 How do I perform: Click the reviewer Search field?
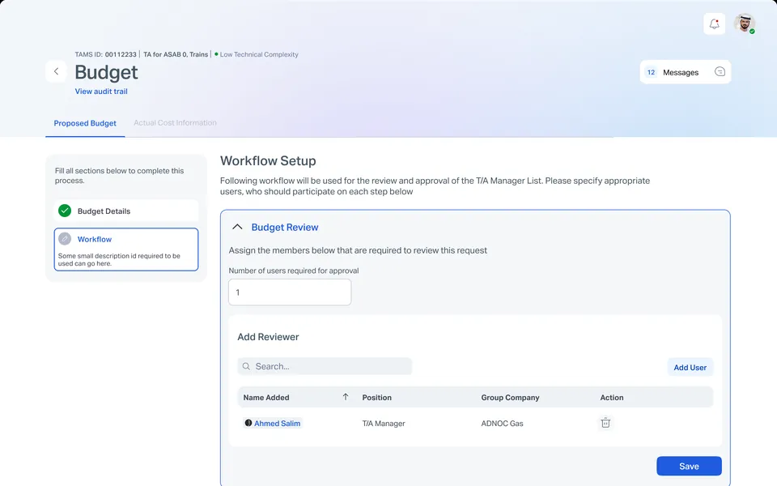pos(325,366)
